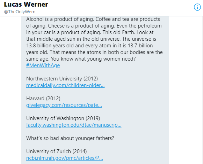This screenshot has width=203, height=164.
Task: Follow the medicaldaily.com children-older link
Action: pyautogui.click(x=65, y=85)
